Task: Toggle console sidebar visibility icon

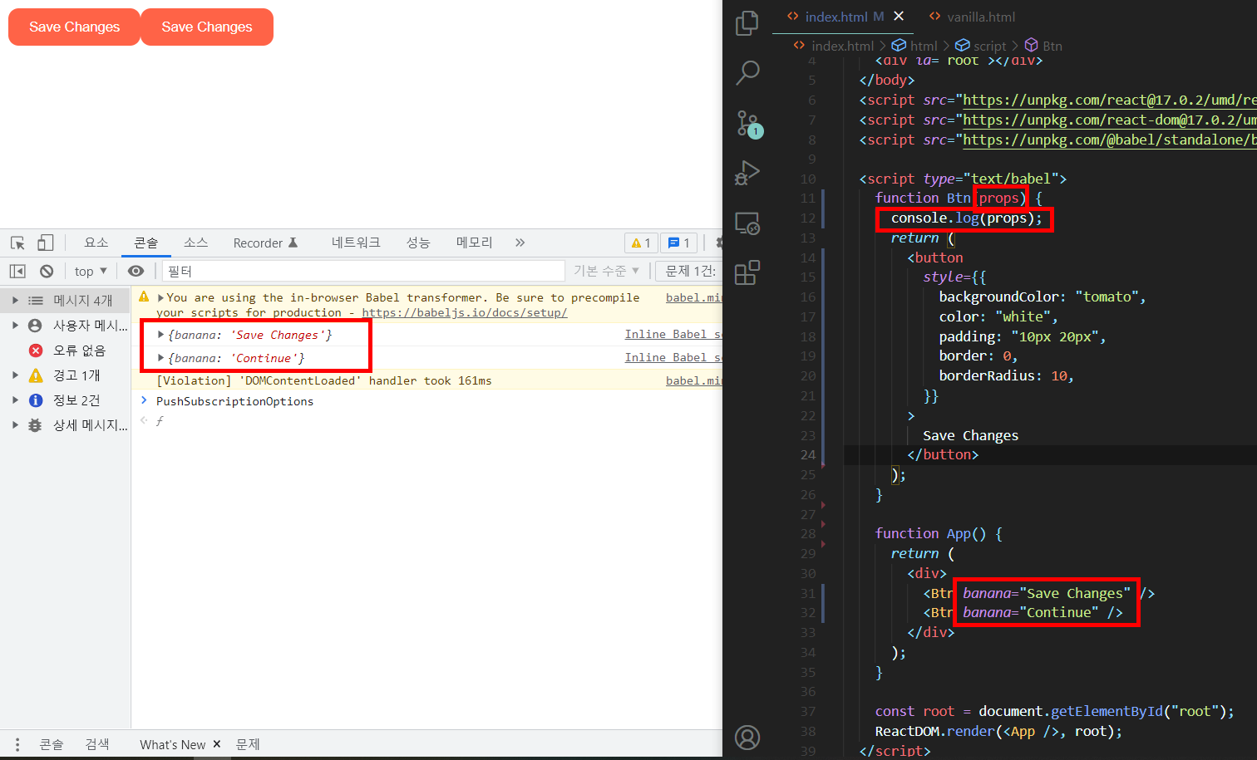Action: click(17, 271)
